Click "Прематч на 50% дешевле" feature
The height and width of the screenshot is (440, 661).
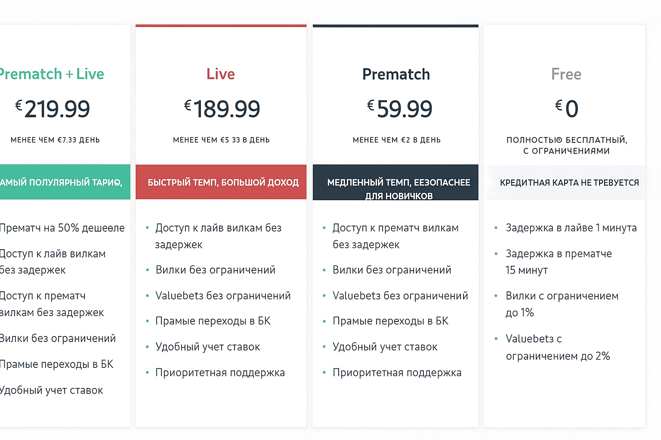point(62,228)
